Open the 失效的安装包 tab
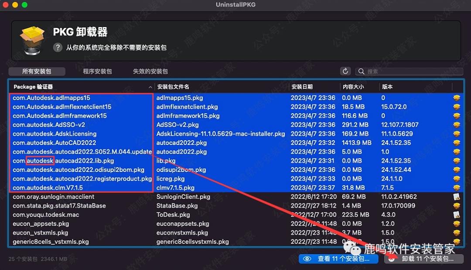This screenshot has height=270, width=471. (x=150, y=71)
